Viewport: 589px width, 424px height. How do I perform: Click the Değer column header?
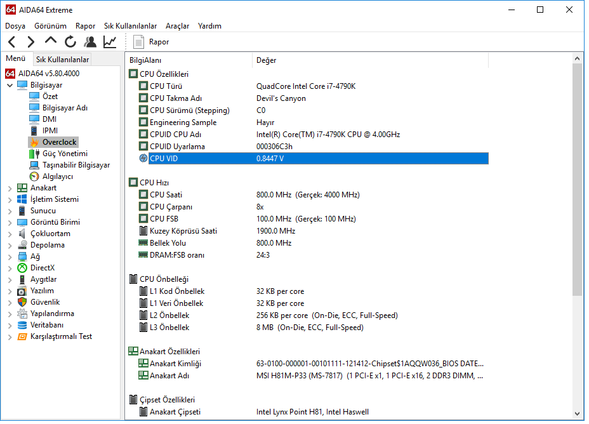[x=266, y=60]
